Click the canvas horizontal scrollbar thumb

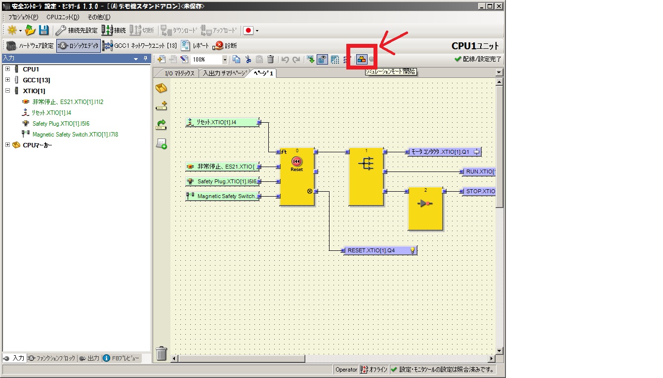click(241, 359)
